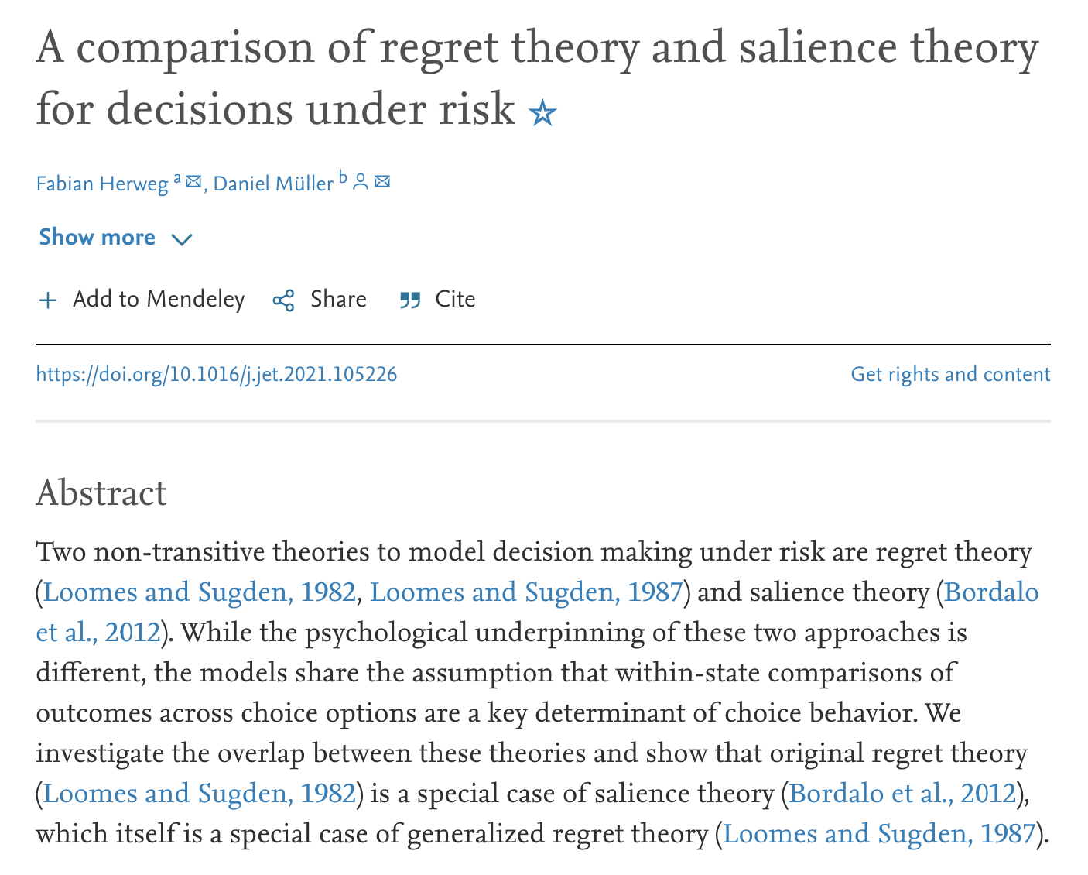Screen dimensions: 1088x875
Task: Open Fabian Herweg author link
Action: 102,184
